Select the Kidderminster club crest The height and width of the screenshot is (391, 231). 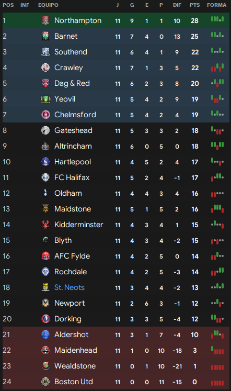45,225
